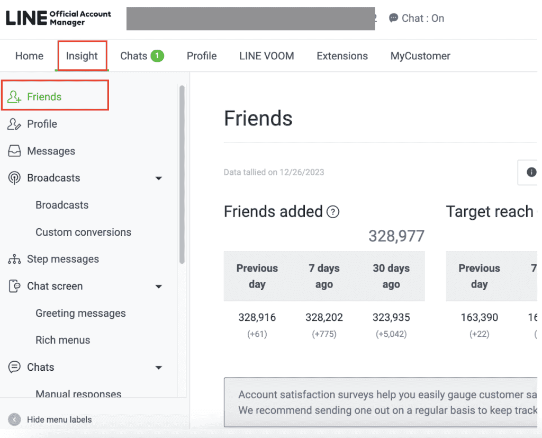Open the Broadcasts sub-item under Broadcasts
The height and width of the screenshot is (438, 542).
coord(62,205)
